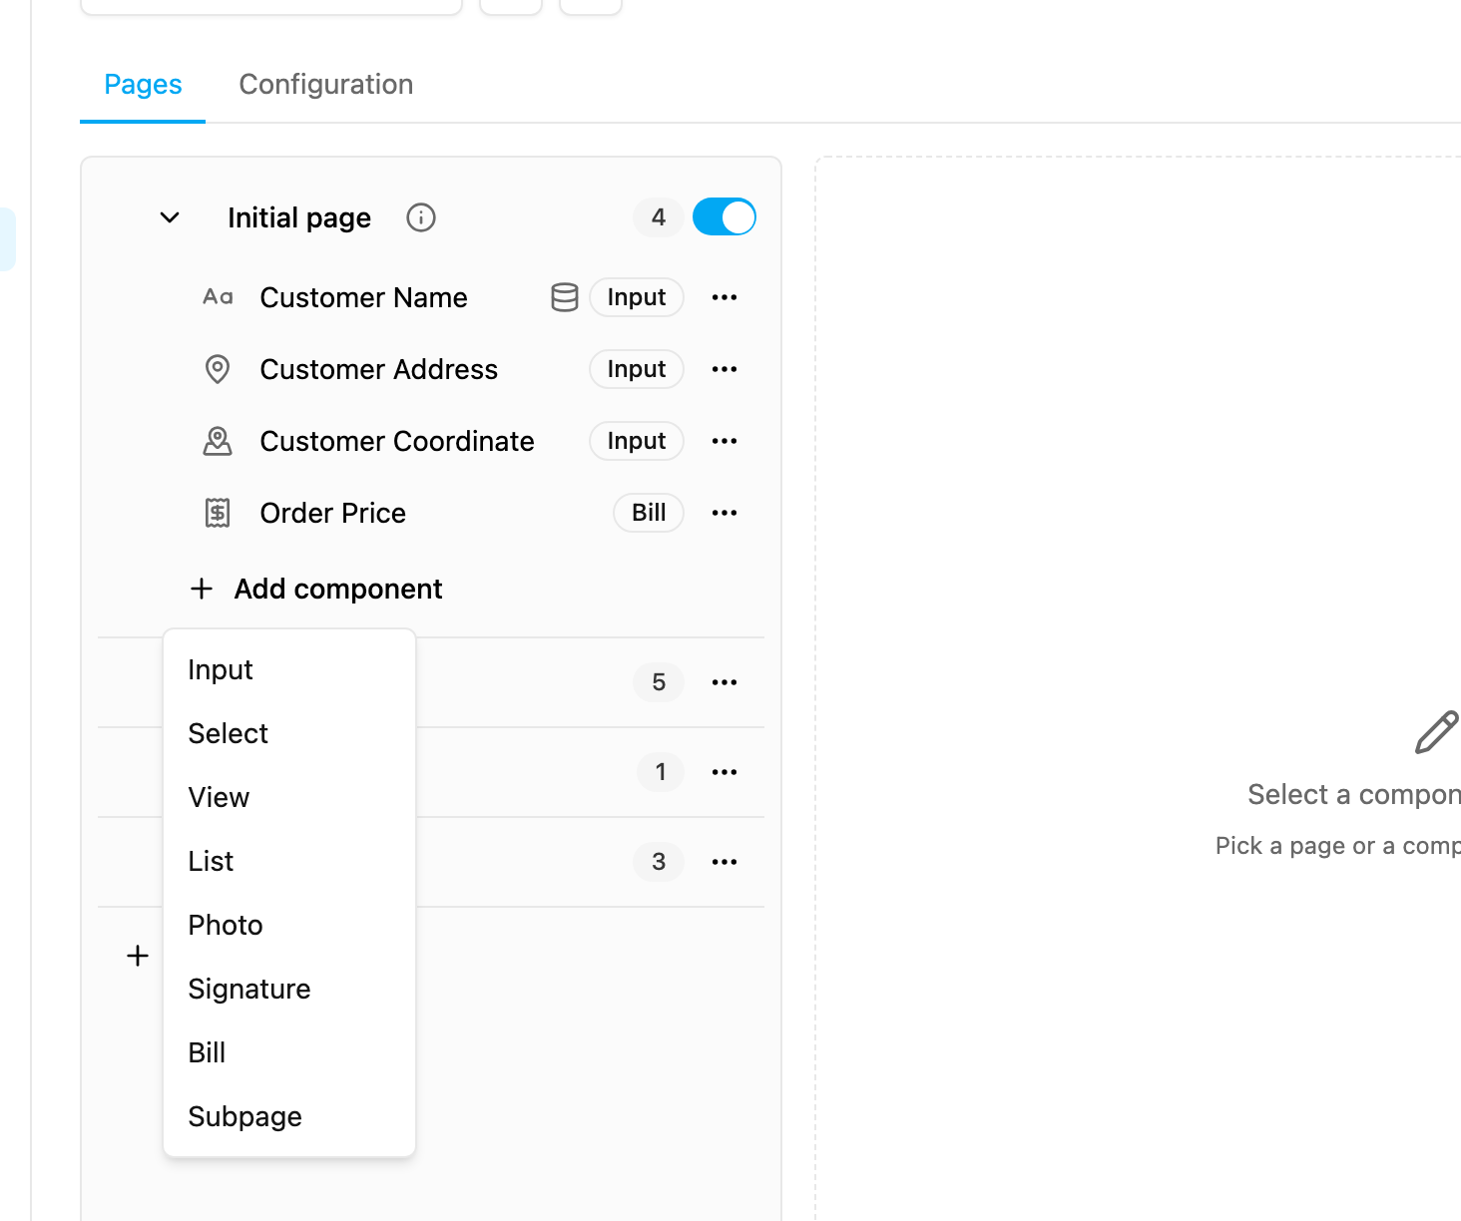
Task: Click the Initial page component count 4
Action: pyautogui.click(x=659, y=217)
